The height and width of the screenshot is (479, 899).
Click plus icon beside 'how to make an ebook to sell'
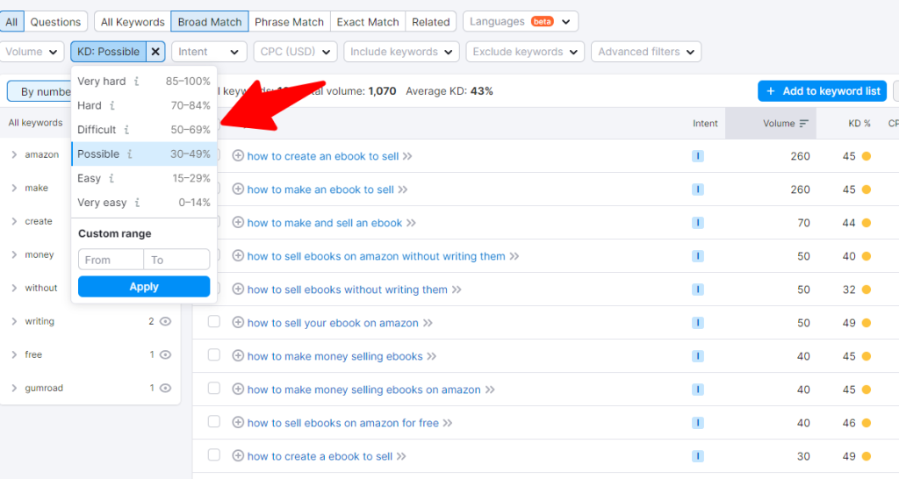238,189
